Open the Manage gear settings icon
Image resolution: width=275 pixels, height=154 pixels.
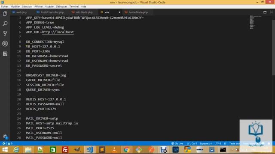coord(5,136)
